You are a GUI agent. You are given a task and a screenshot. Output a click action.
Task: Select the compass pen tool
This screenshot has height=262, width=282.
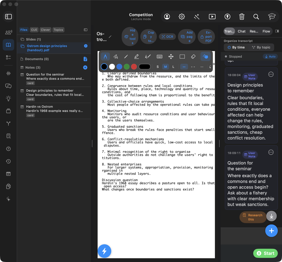105,56
